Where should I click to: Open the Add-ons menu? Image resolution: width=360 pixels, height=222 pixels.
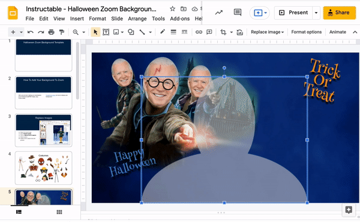tap(180, 19)
